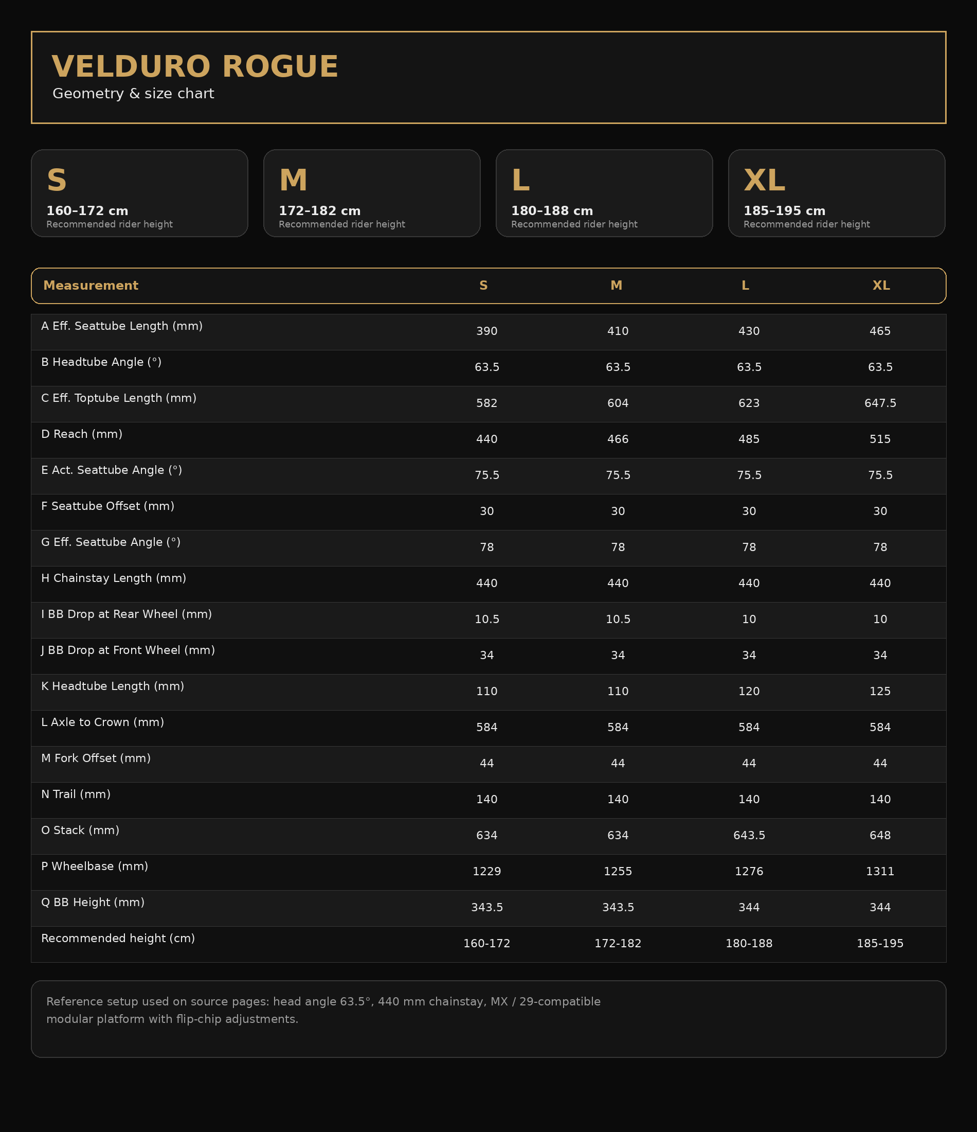Select the P Wheelbase (mm) row label

(95, 866)
